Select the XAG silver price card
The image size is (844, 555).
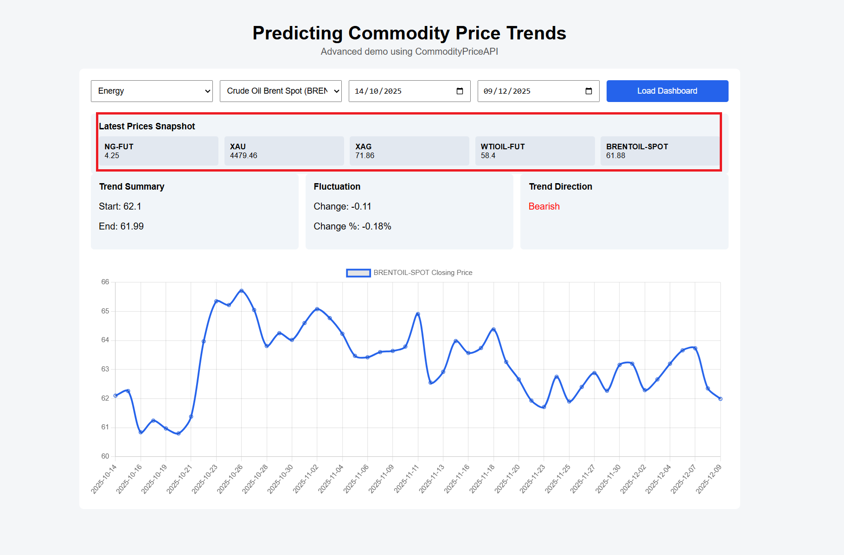409,151
